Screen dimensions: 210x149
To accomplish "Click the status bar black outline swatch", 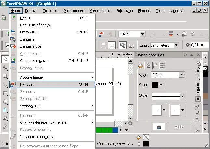I will click(146, 144).
